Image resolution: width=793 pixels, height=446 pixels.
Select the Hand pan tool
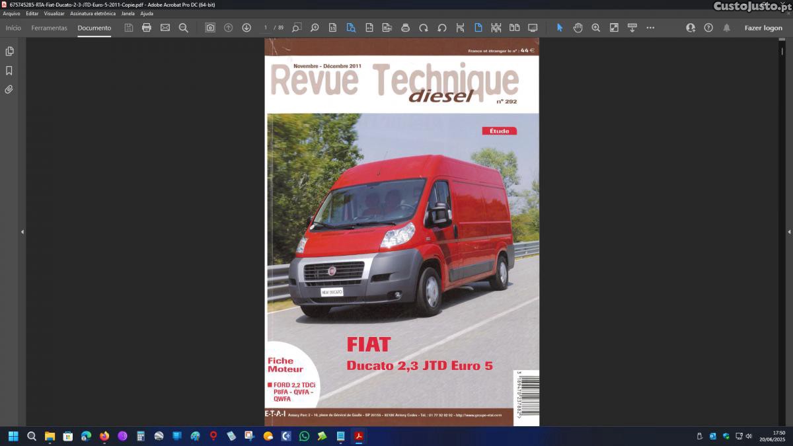point(578,28)
